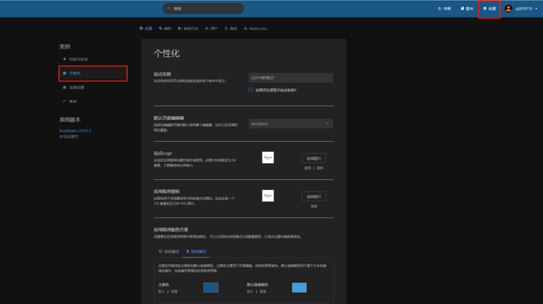
Task: Switch to the 审核日志 audit log tab
Action: [x=188, y=29]
